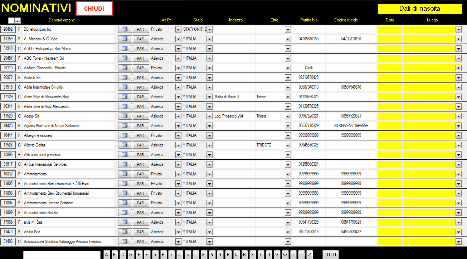This screenshot has width=467, height=259.
Task: Expand Az-Pr dropdown for Alberghi e ristoranti
Action: point(178,135)
